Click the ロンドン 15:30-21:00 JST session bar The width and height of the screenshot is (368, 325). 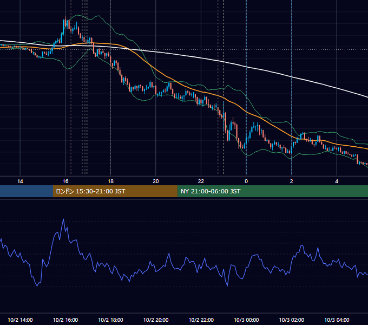115,191
